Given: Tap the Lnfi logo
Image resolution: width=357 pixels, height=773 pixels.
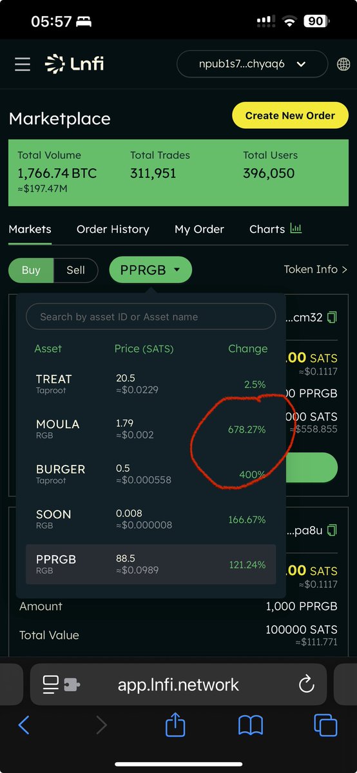Looking at the screenshot, I should [75, 64].
